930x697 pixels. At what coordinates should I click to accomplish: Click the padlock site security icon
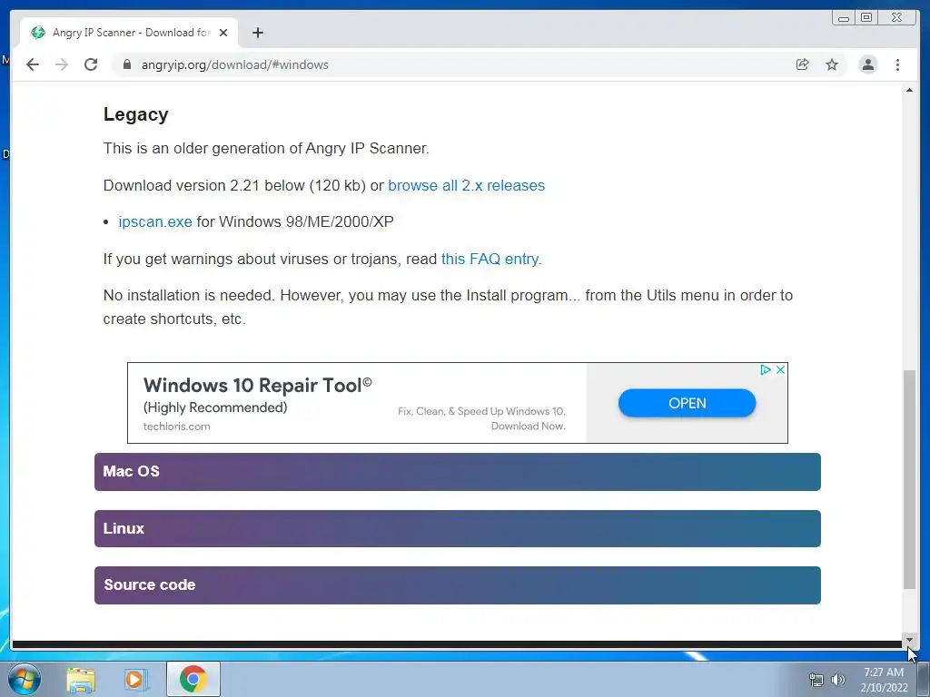(126, 64)
